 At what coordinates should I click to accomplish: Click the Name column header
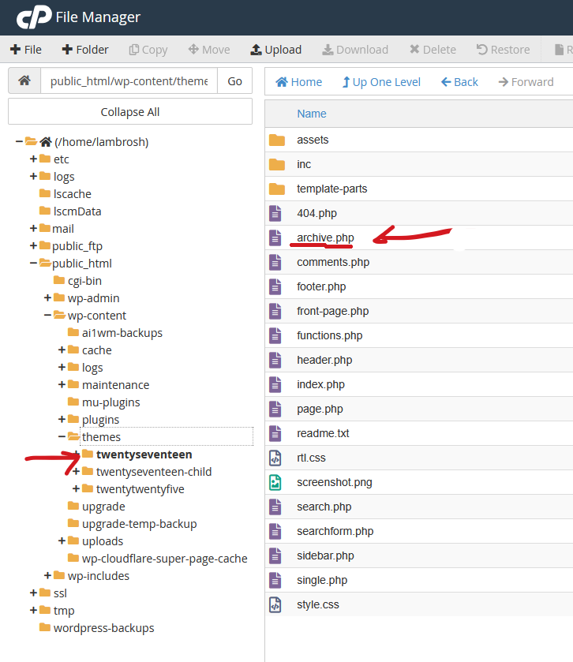point(311,114)
